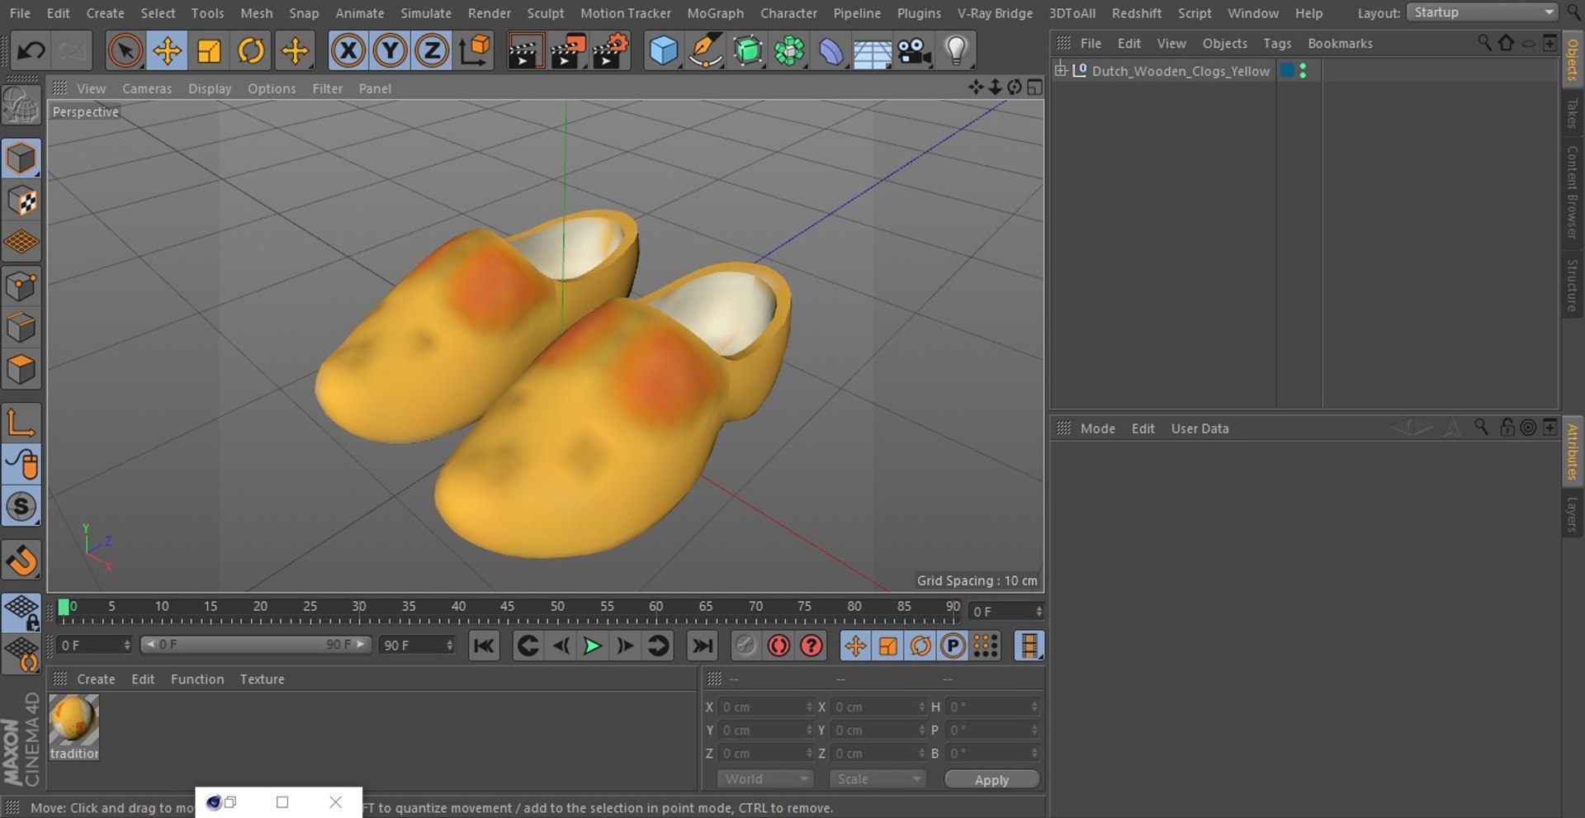Image resolution: width=1585 pixels, height=818 pixels.
Task: Click the Dutch_Wooden_Clogs_Yellow layer color swatch
Action: (x=1286, y=71)
